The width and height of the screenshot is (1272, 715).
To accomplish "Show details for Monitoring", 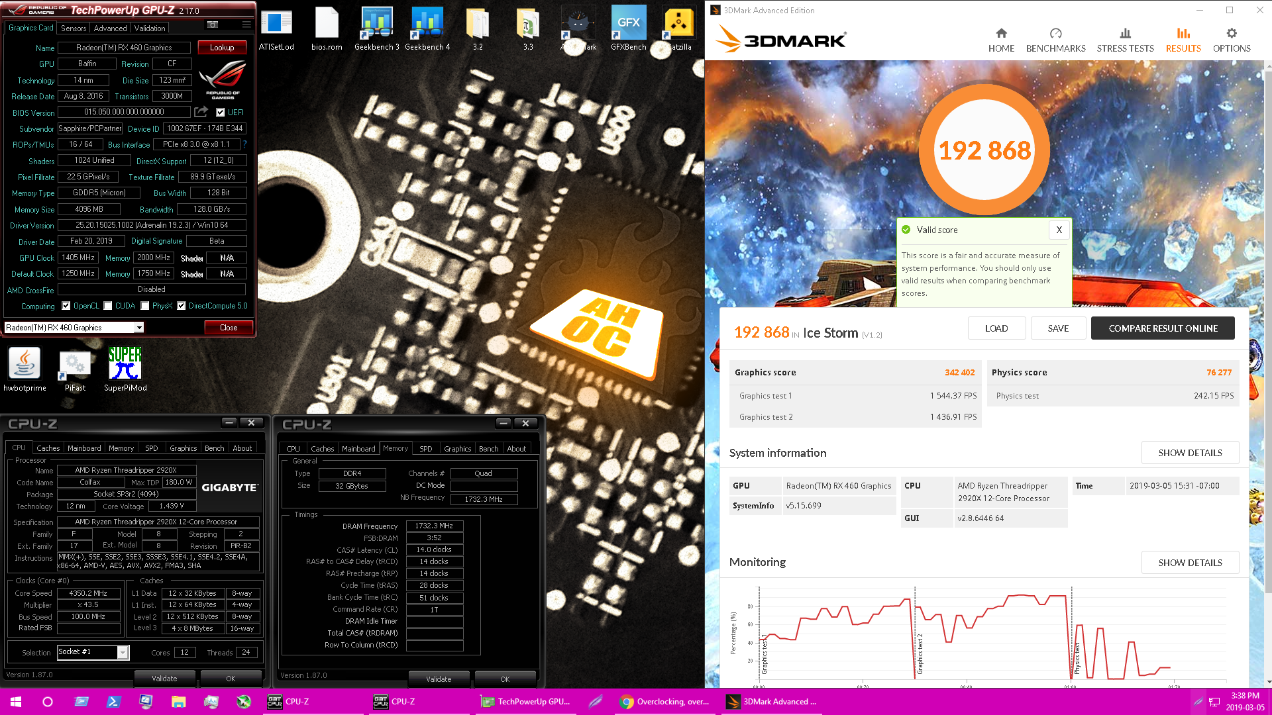I will (1190, 563).
